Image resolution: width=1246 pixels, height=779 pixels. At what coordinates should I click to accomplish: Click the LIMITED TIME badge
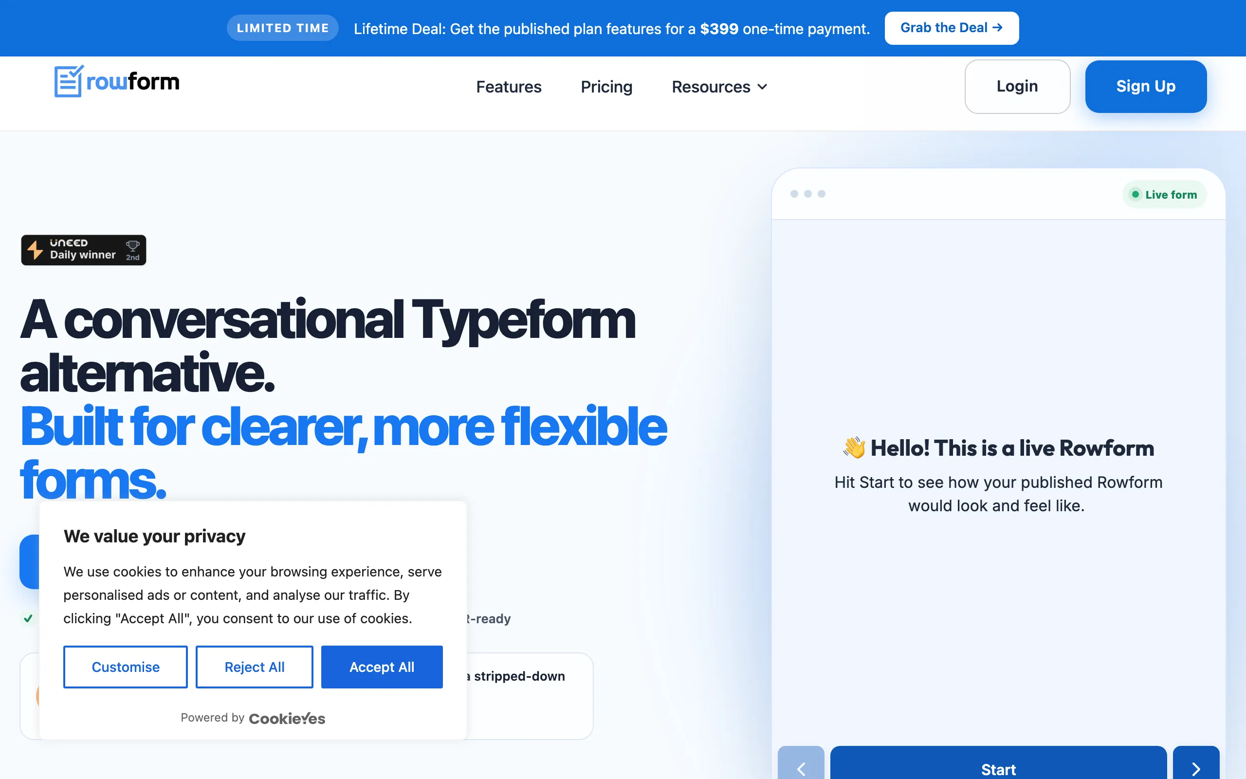pos(282,28)
